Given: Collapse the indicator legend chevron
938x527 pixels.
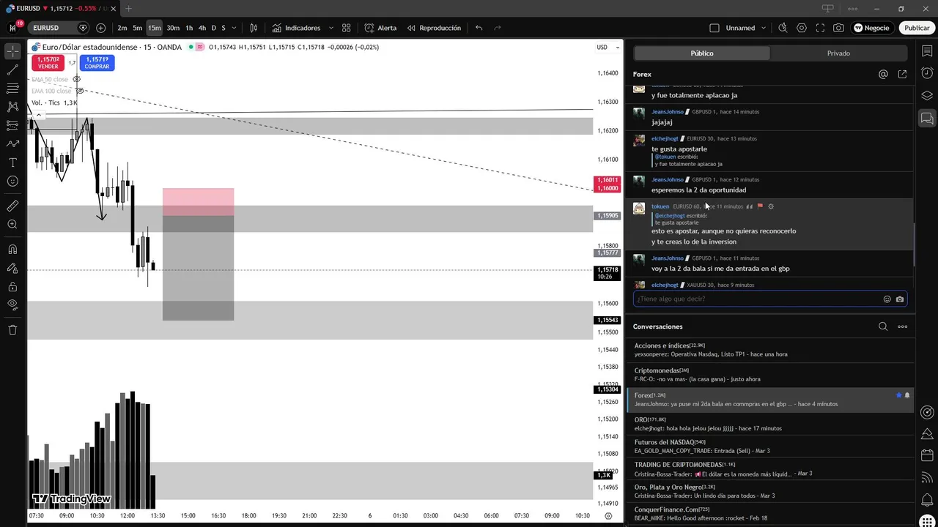Looking at the screenshot, I should [x=38, y=115].
